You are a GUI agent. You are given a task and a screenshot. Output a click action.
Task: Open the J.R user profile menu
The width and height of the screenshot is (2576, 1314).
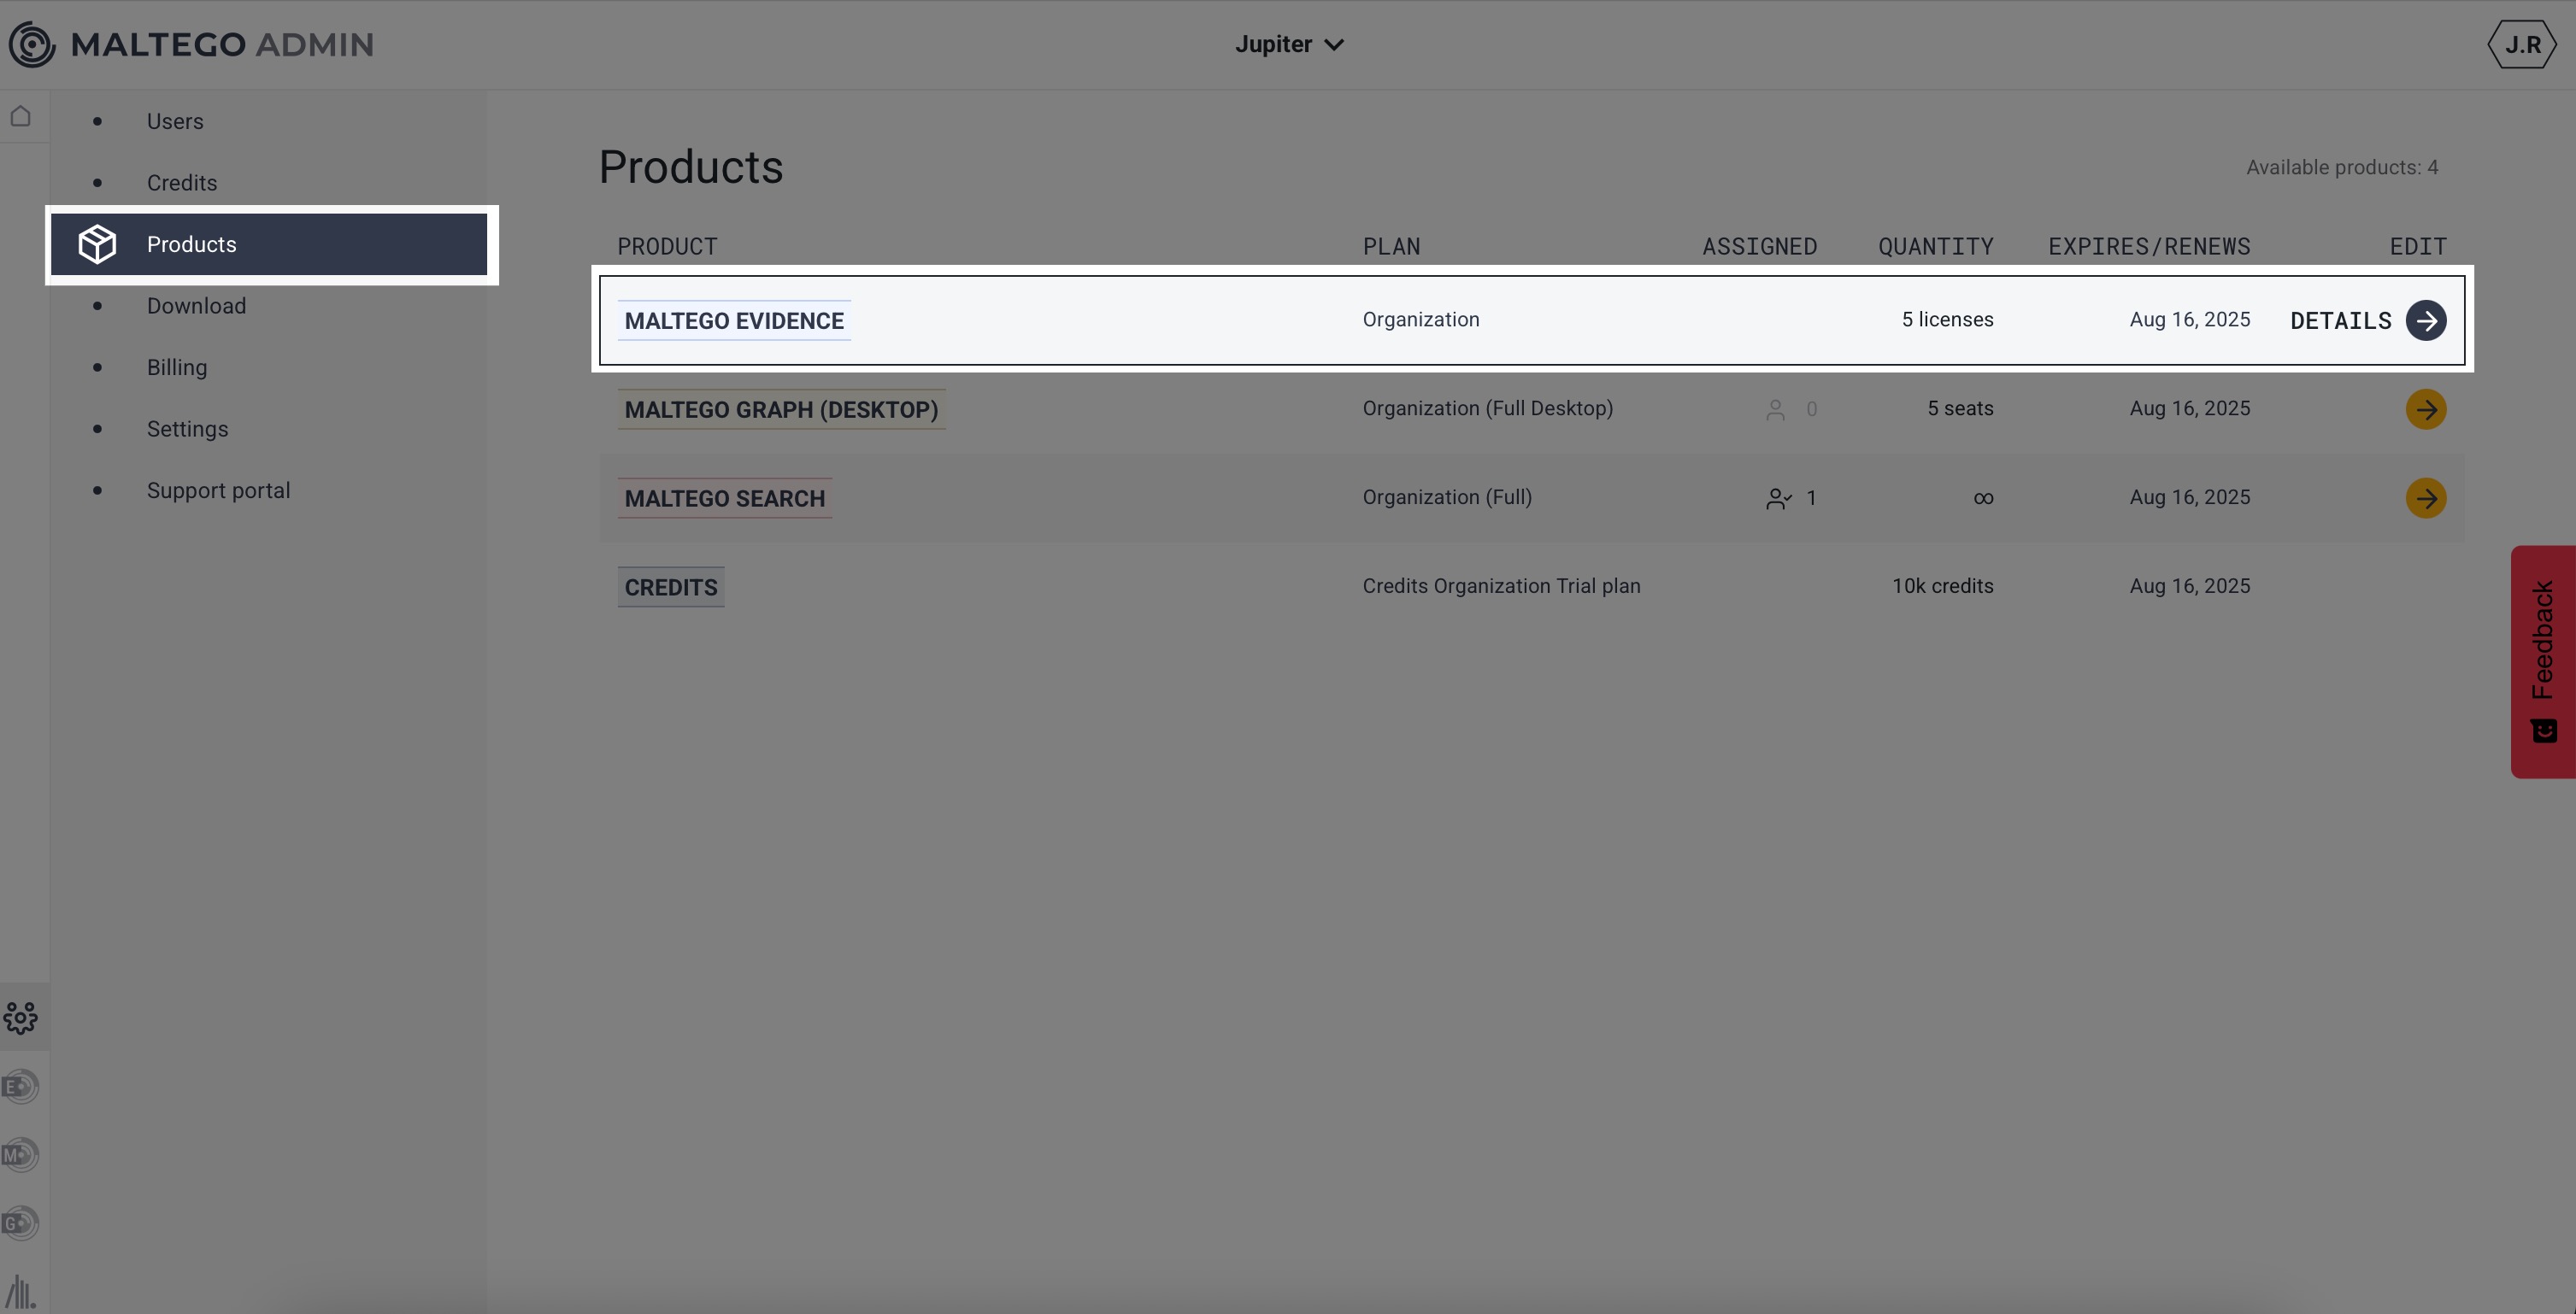pos(2521,44)
